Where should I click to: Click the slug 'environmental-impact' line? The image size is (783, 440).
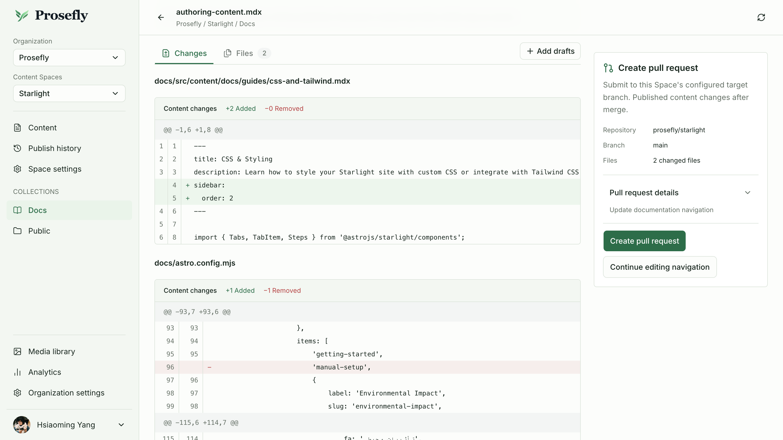368,406
